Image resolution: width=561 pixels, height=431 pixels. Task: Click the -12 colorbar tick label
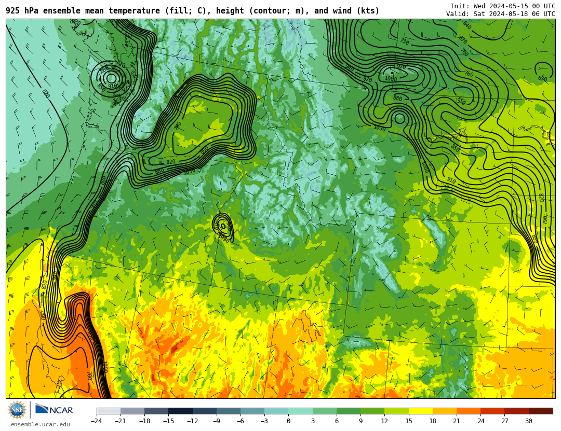click(193, 421)
